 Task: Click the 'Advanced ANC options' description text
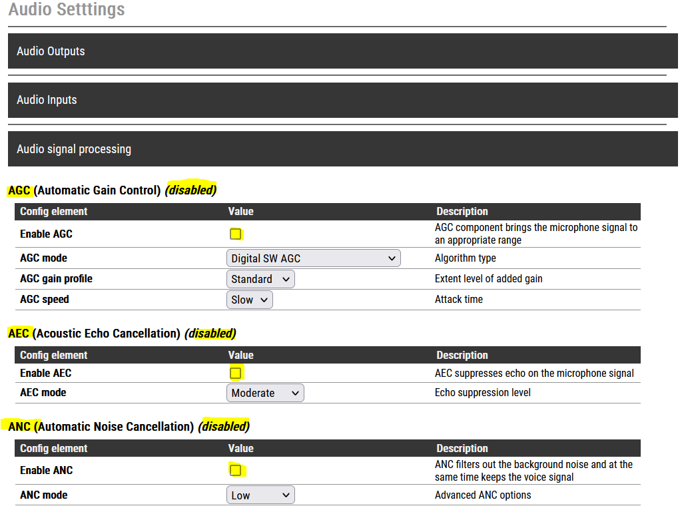(483, 495)
